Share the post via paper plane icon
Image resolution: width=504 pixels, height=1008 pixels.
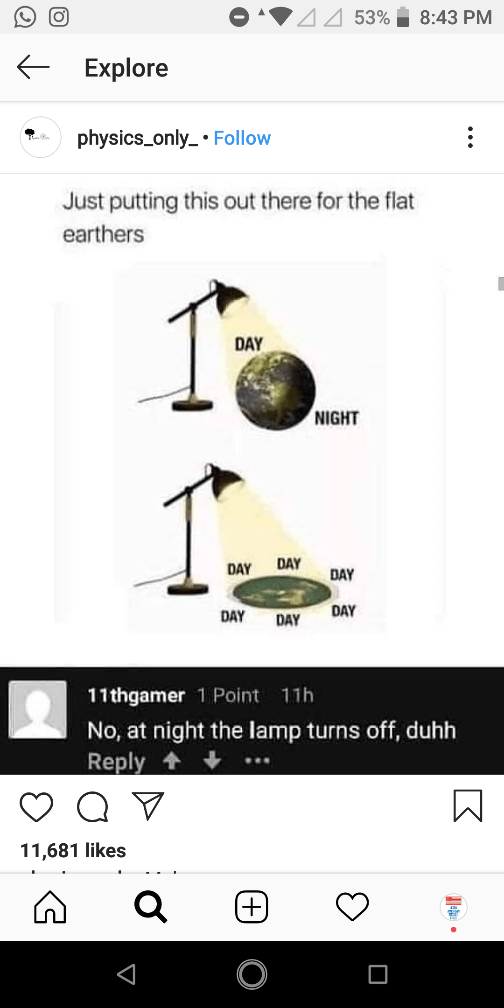[148, 806]
